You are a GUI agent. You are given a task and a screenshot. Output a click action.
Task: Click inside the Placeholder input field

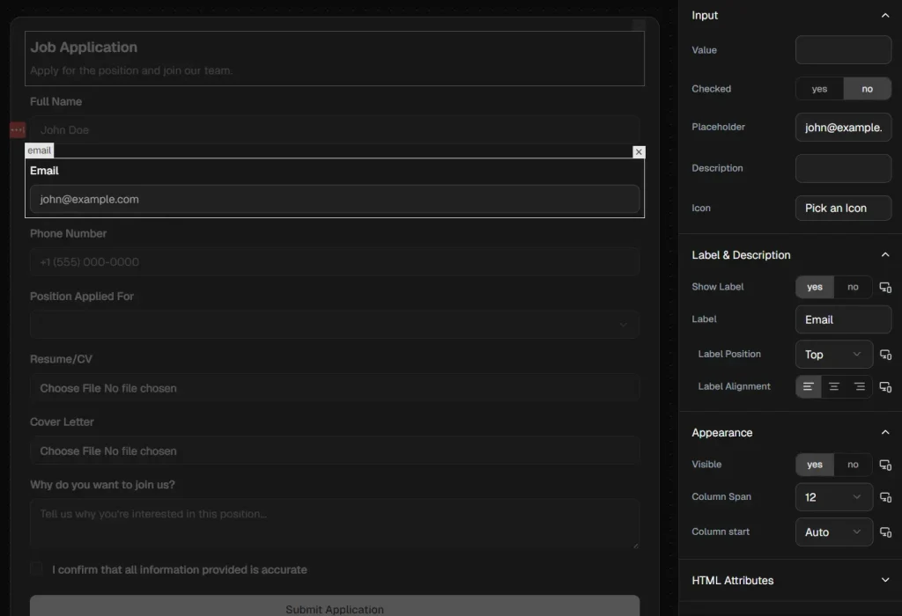tap(842, 127)
